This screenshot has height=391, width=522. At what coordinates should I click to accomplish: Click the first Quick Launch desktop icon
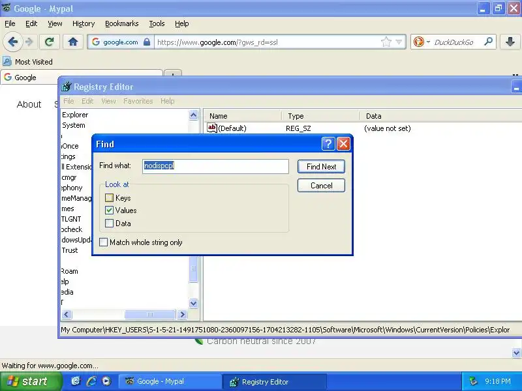(76, 381)
